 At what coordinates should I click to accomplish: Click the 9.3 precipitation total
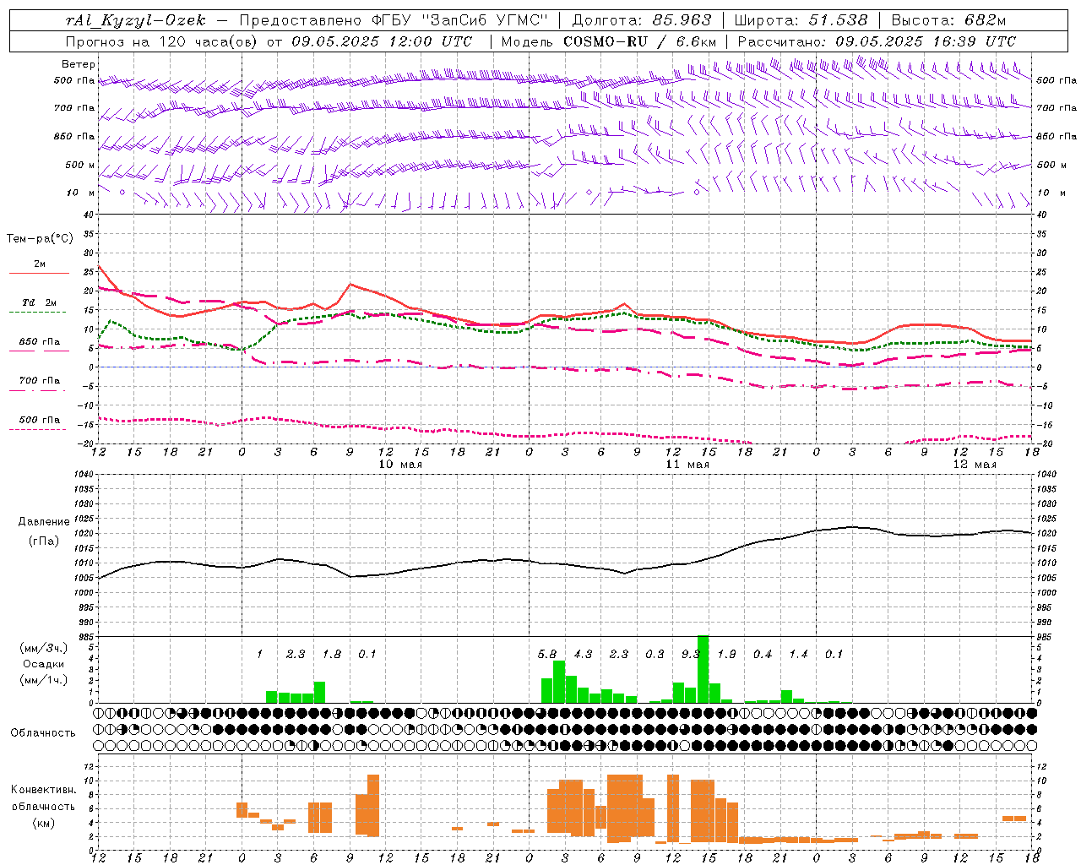(691, 655)
